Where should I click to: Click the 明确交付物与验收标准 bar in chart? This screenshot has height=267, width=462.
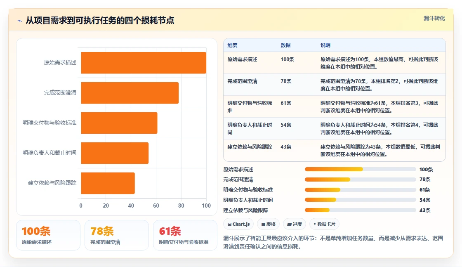tap(119, 123)
